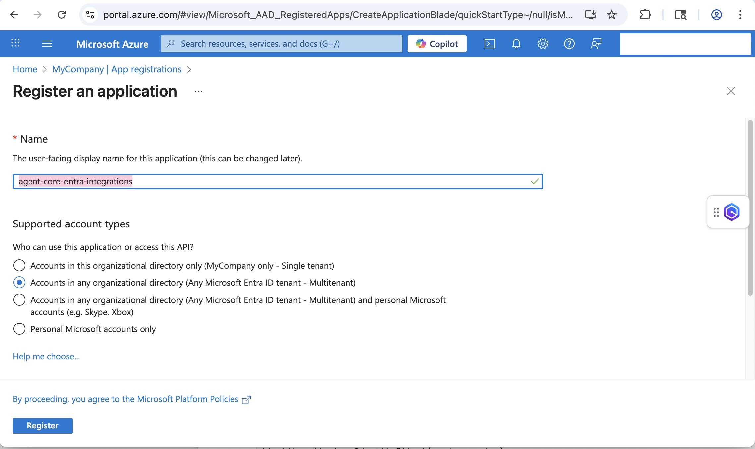Click the tab search icon in Chrome toolbar
The image size is (755, 449).
tap(681, 15)
